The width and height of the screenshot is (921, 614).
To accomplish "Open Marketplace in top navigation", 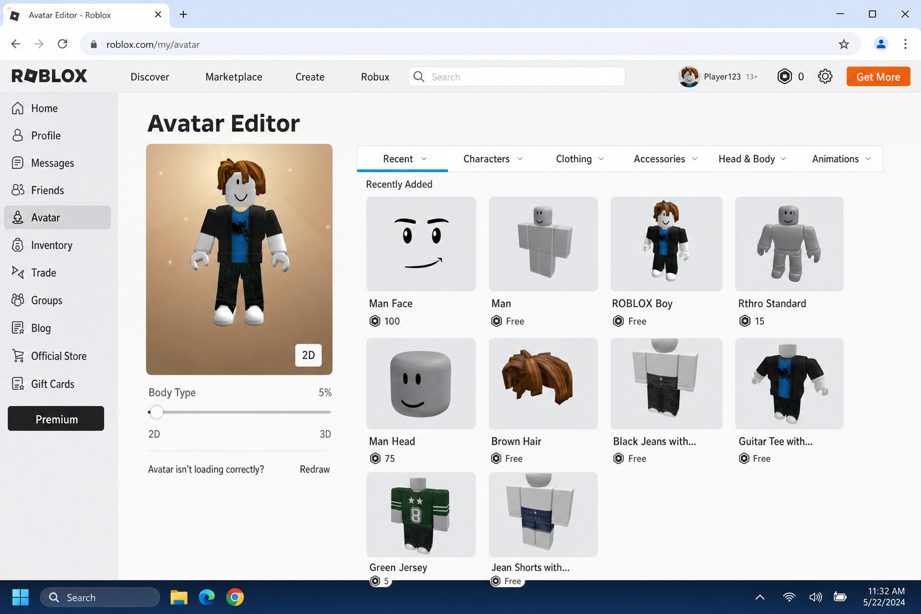I will coord(234,77).
